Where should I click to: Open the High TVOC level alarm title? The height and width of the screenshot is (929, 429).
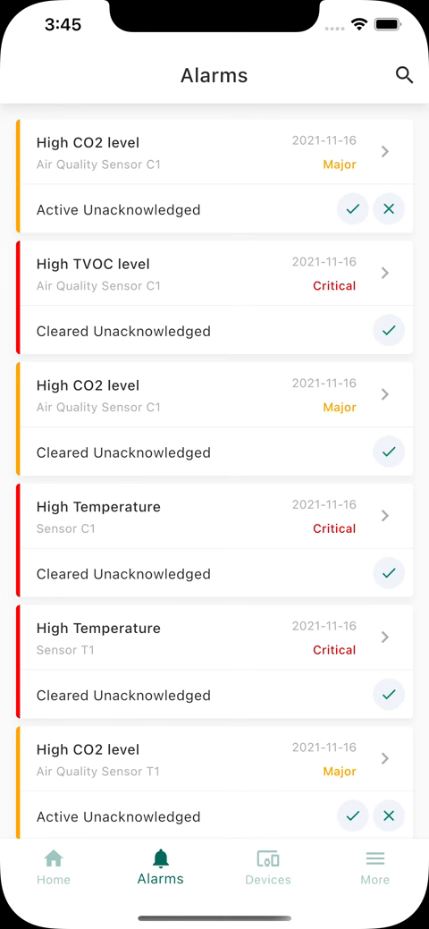pyautogui.click(x=93, y=265)
